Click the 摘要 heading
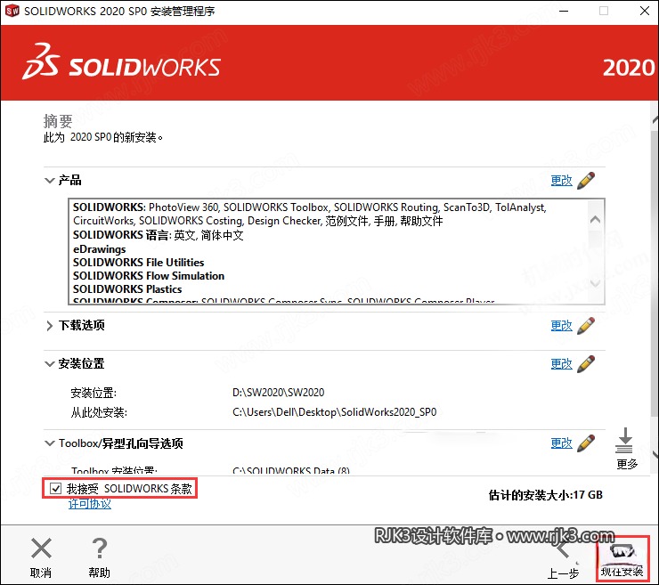Viewport: 659px width, 585px height. (58, 121)
